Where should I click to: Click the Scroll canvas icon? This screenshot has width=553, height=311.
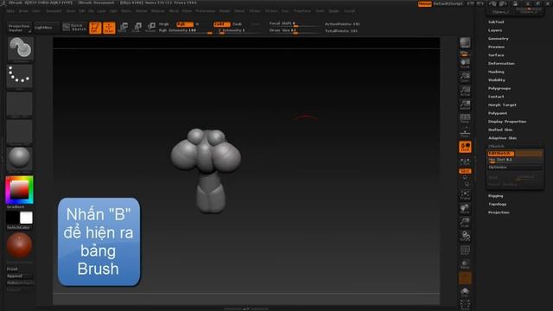465,63
